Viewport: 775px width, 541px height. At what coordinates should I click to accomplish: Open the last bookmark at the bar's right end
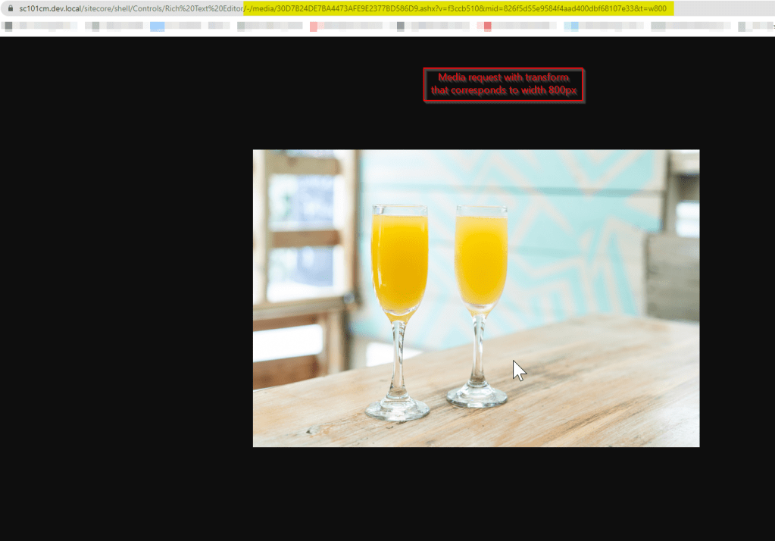click(x=754, y=27)
